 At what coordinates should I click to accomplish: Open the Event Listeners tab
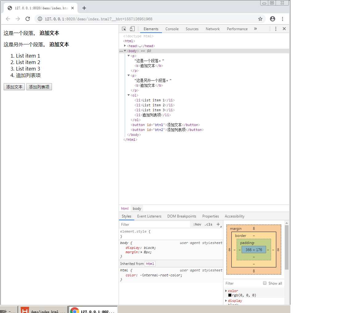coord(149,216)
